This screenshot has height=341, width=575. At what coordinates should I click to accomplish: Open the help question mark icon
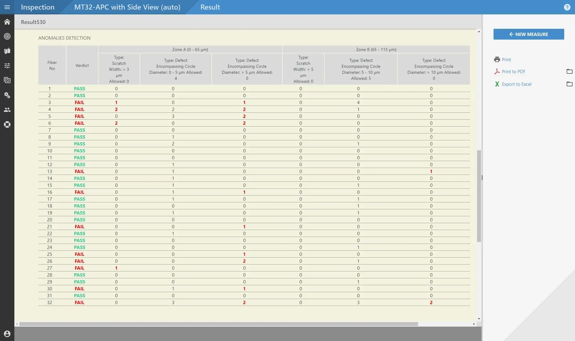(x=567, y=7)
